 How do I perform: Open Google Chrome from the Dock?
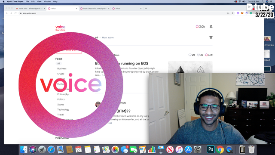(x=220, y=150)
